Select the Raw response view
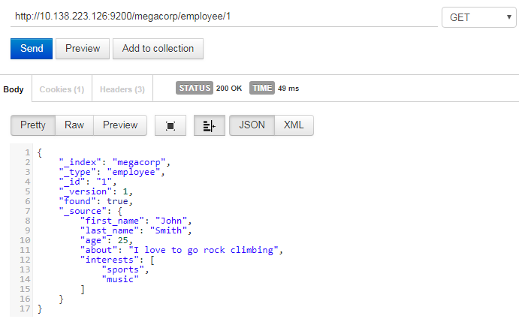 coord(74,125)
